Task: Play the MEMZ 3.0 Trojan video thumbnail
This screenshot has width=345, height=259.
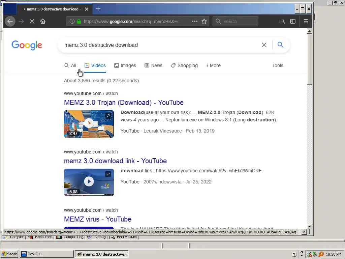Action: pos(89,124)
